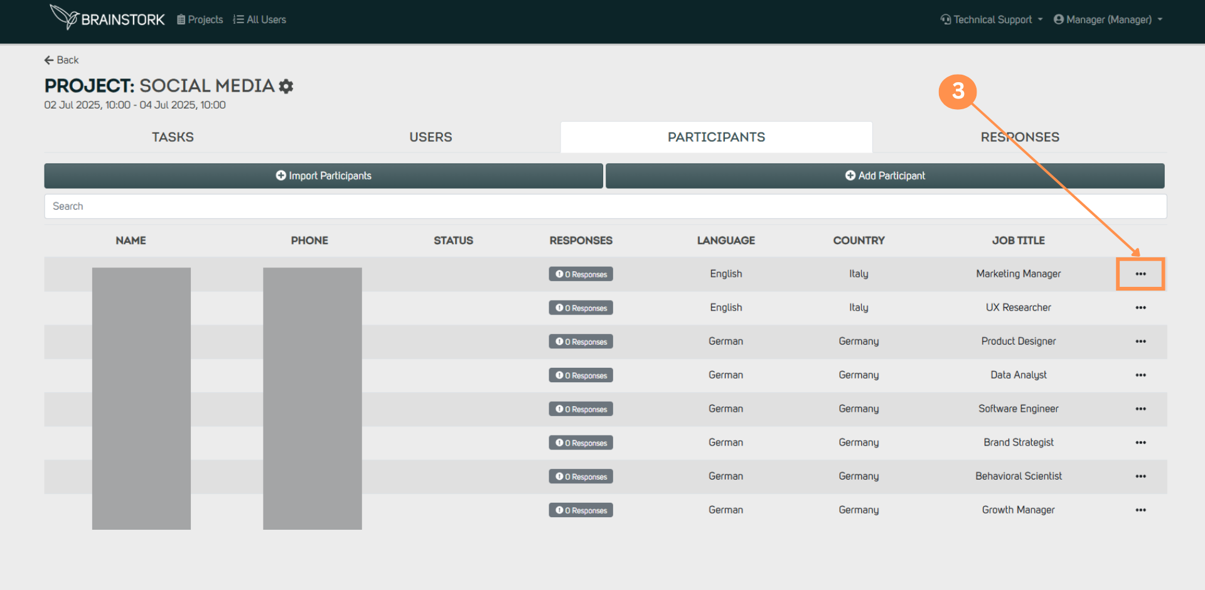Screen dimensions: 1205x590
Task: Expand the Technical Support dropdown
Action: 992,19
